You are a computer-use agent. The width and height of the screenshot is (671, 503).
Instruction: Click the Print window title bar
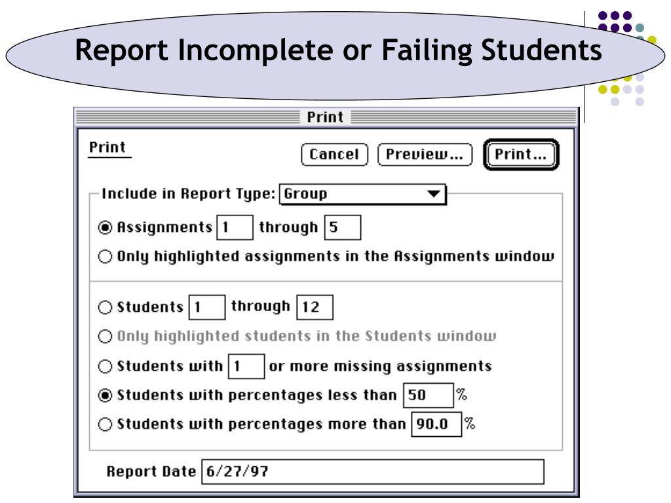tap(326, 117)
